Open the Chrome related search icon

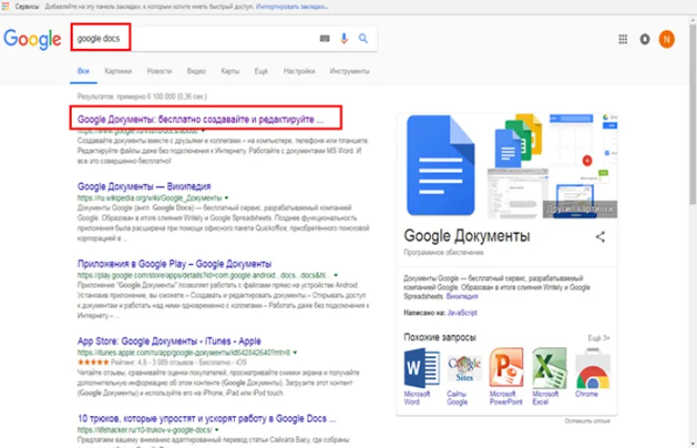[593, 368]
